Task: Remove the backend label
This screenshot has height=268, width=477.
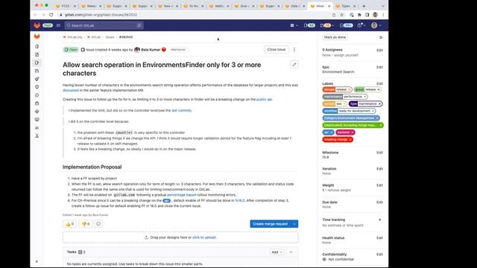Action: coord(353,133)
